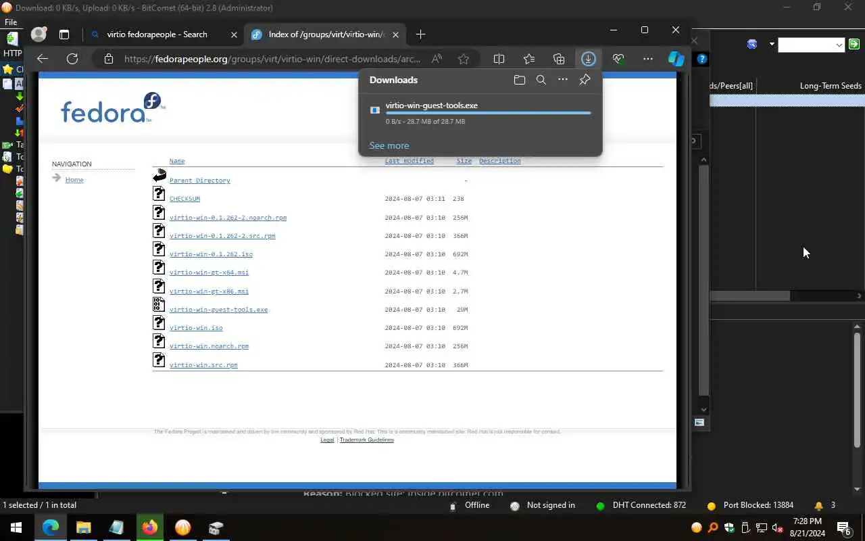Search downloads in flyout
The width and height of the screenshot is (865, 541).
[541, 80]
